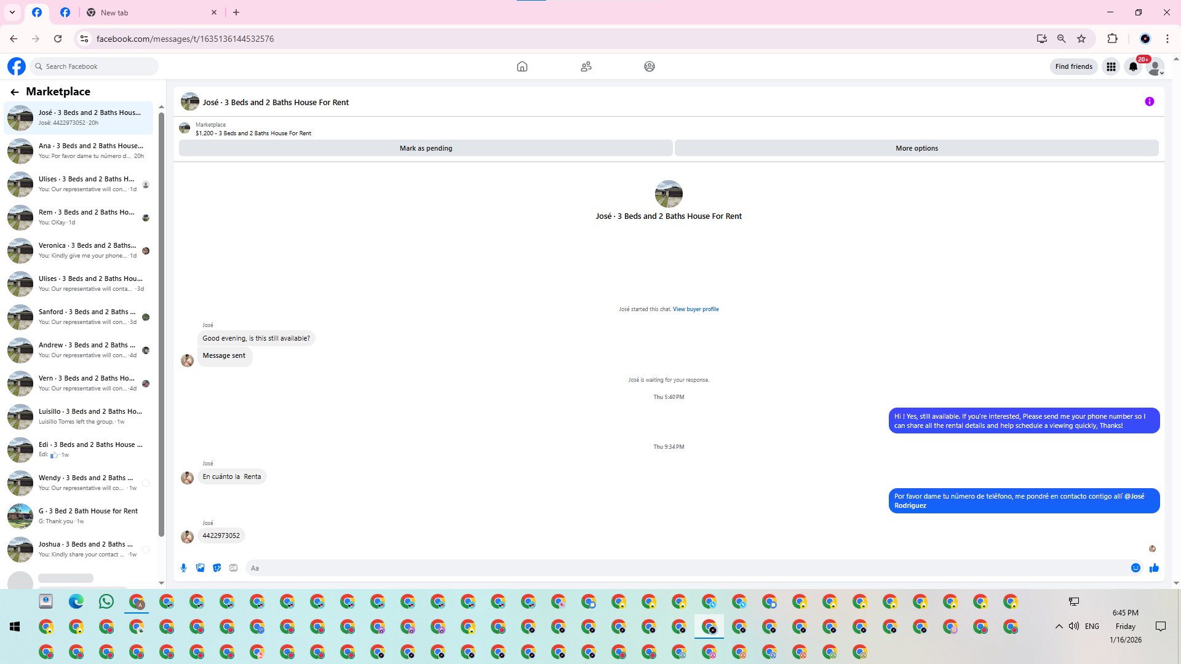Open the Facebook menu grid icon
Screen dimensions: 1181x664
pos(1111,66)
